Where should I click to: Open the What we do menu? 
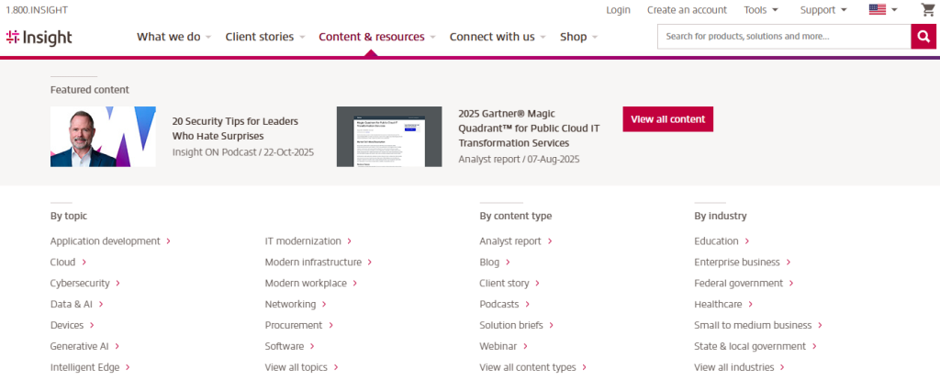tap(173, 37)
